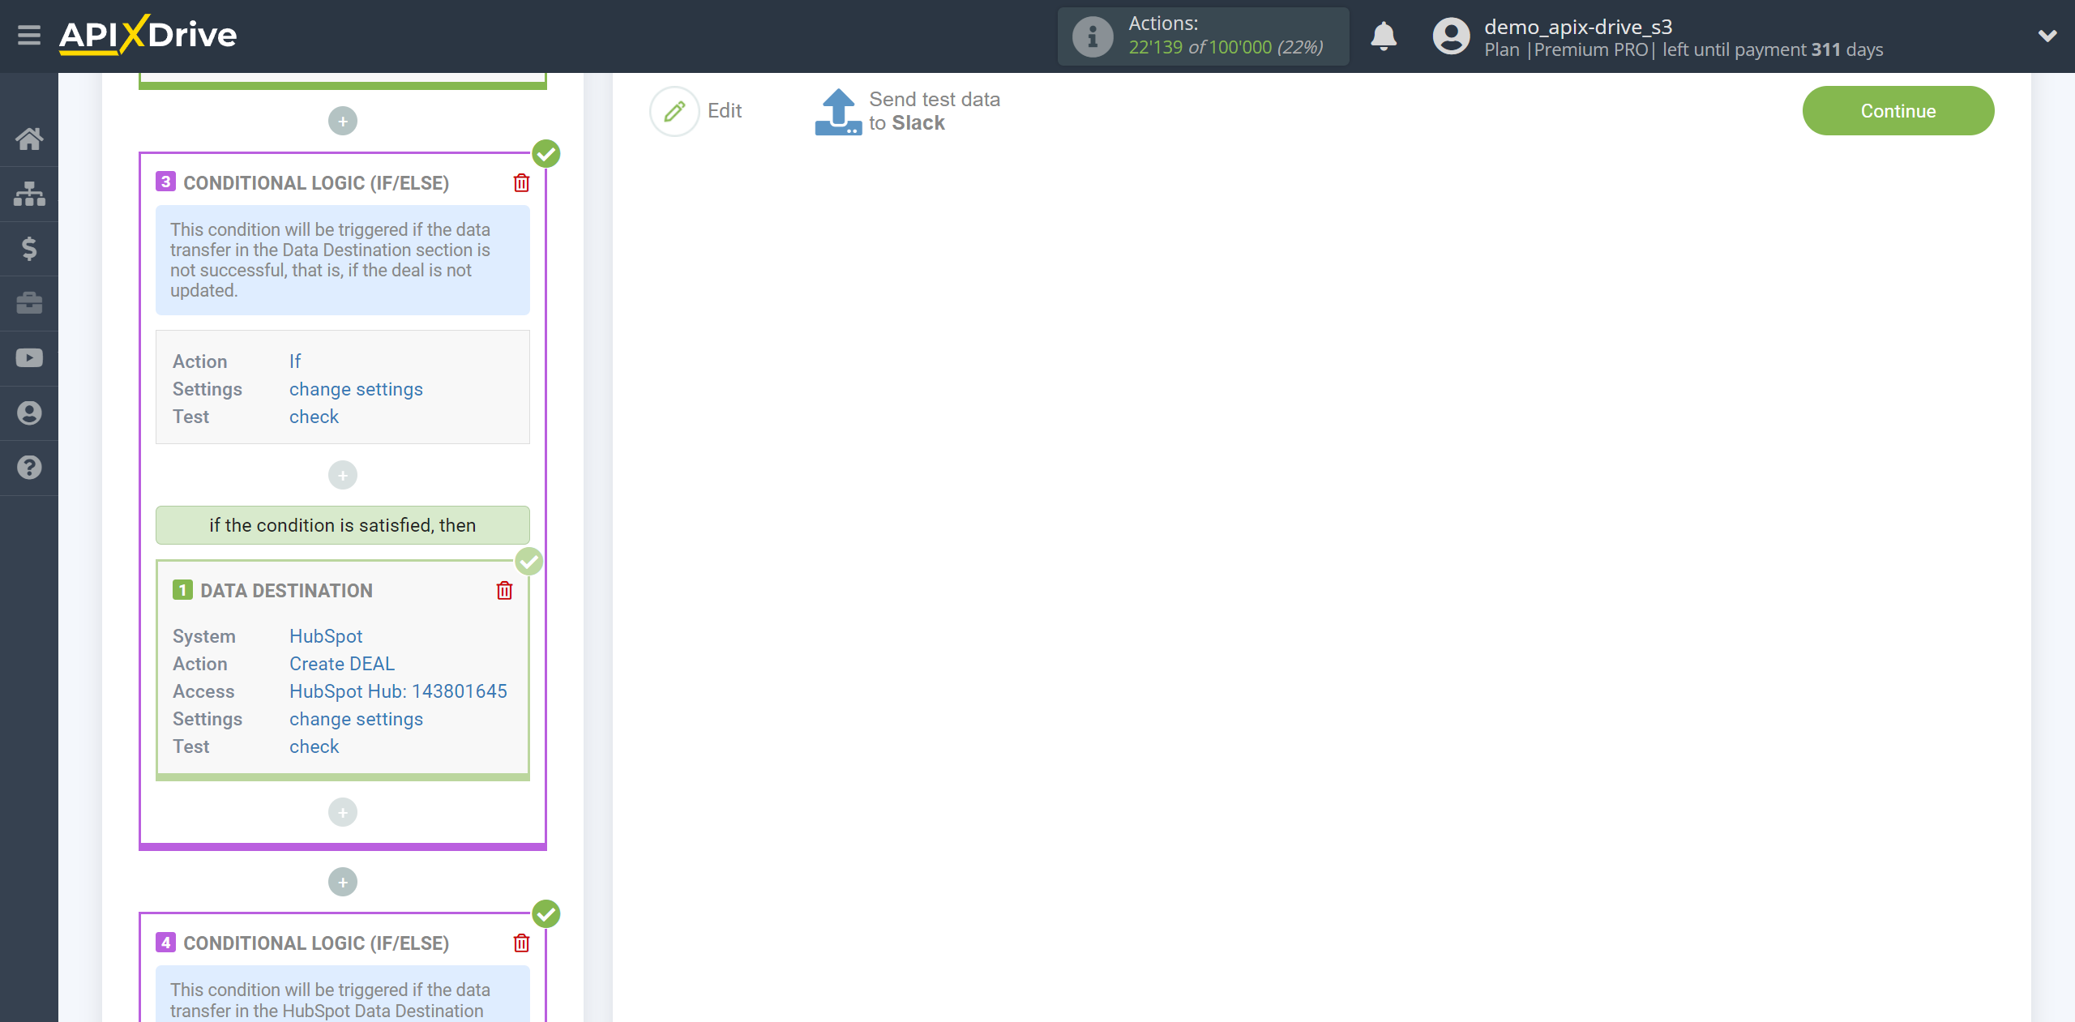The width and height of the screenshot is (2075, 1022).
Task: Click 'if the condition is satisfied, then' bar
Action: click(343, 525)
